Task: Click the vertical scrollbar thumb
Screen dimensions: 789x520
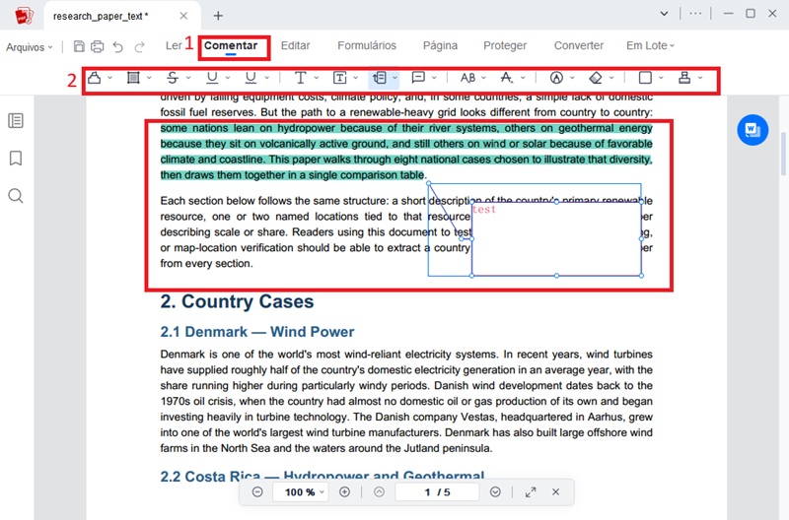Action: pos(783,154)
